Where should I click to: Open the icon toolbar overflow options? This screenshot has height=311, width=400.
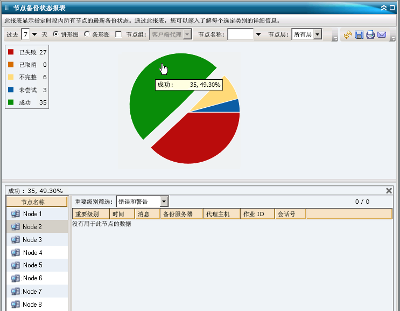point(393,39)
